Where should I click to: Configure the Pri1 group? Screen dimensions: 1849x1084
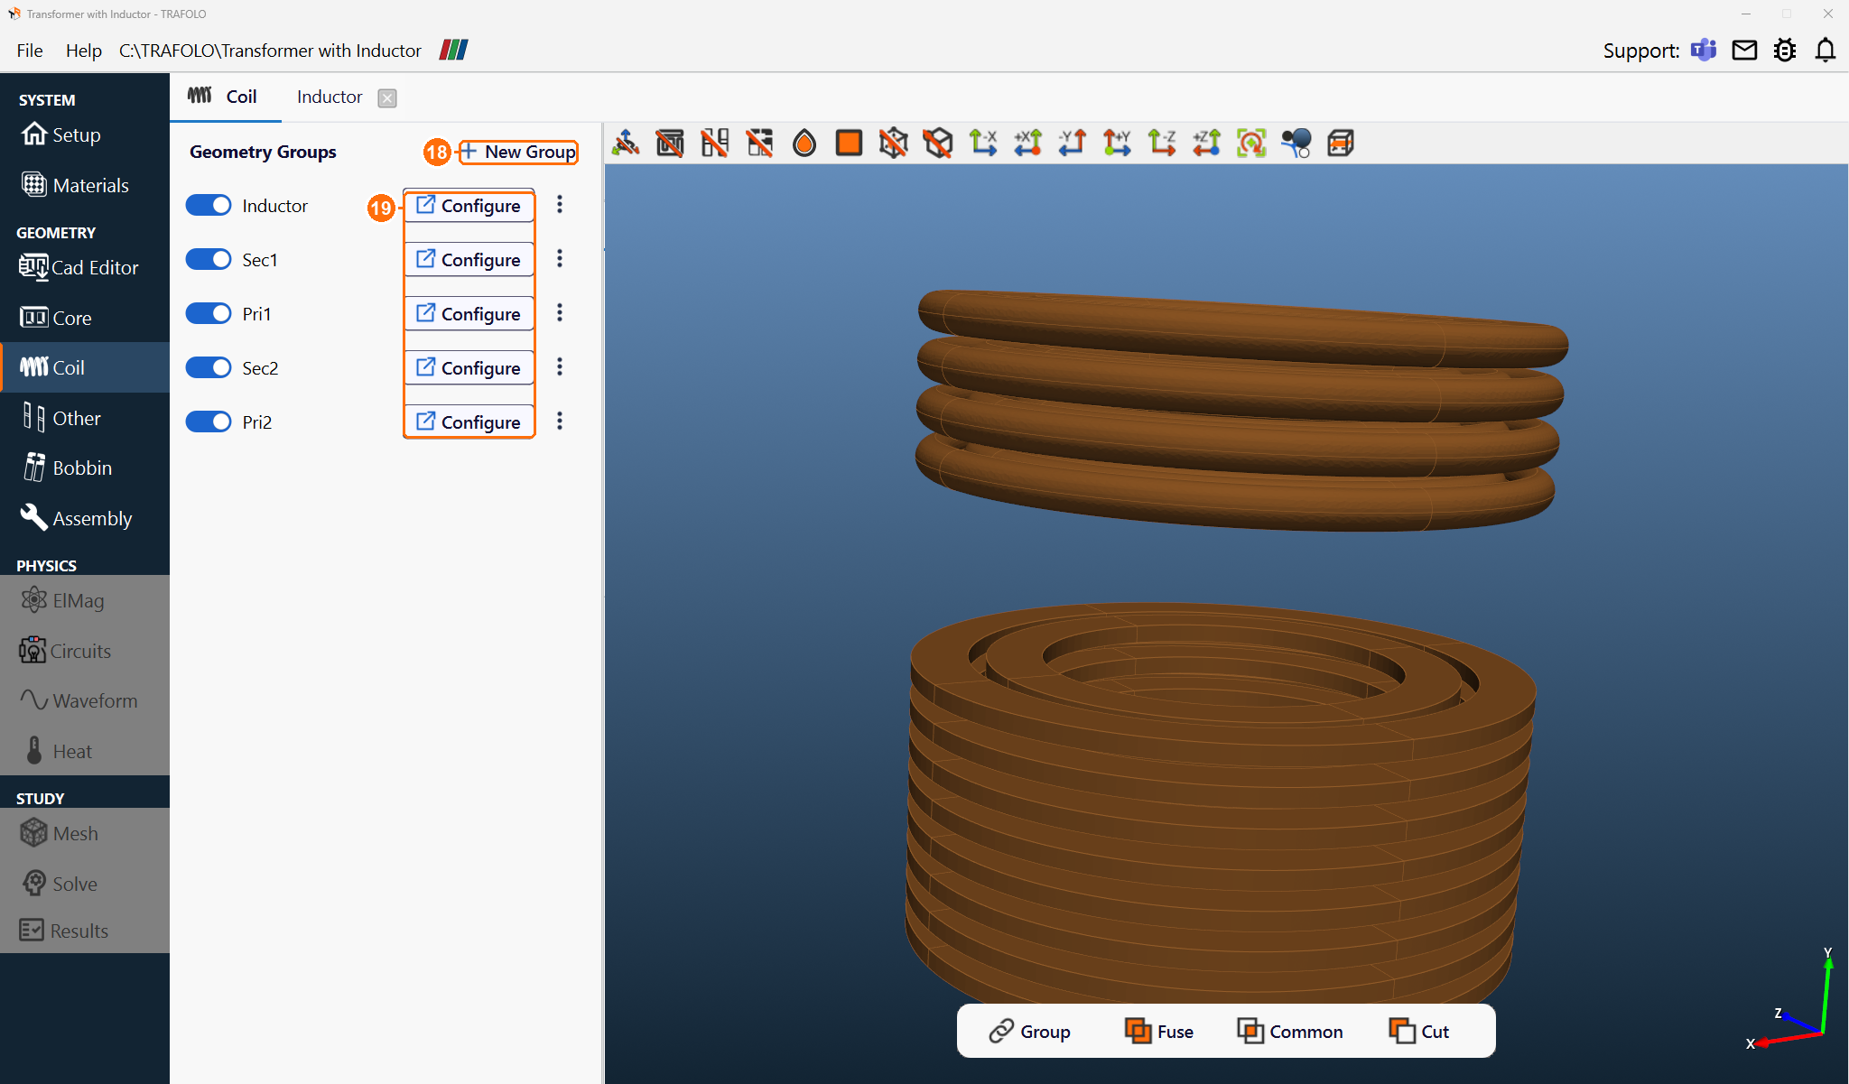(469, 314)
